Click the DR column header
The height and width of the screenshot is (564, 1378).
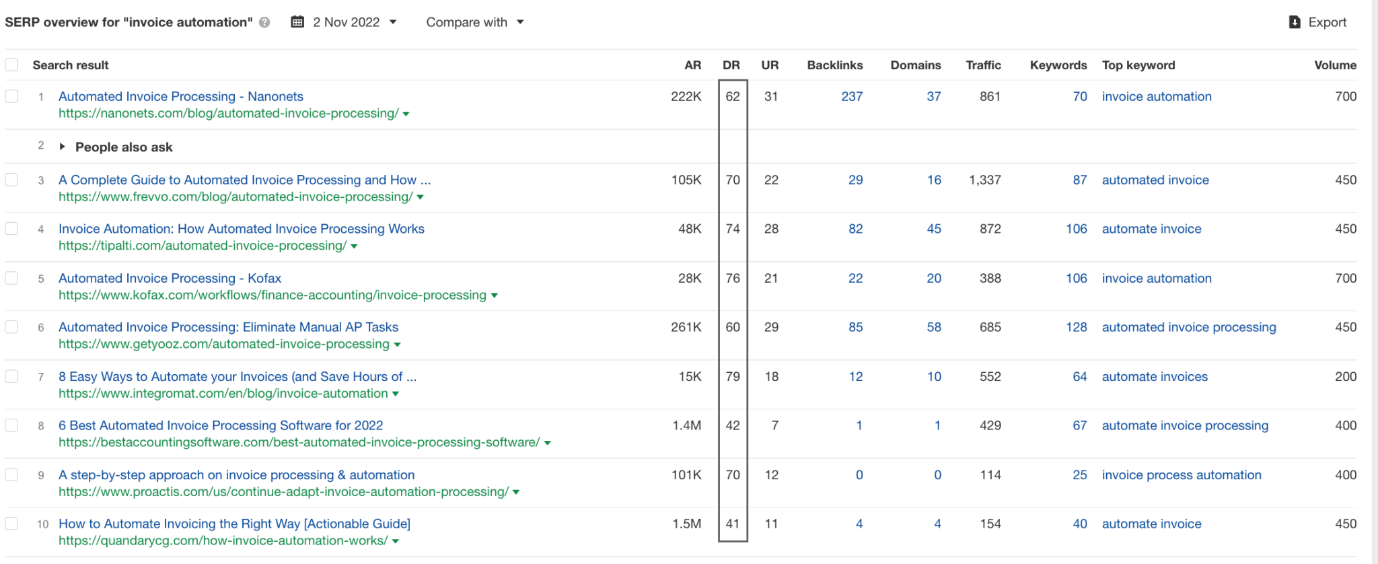pyautogui.click(x=731, y=65)
